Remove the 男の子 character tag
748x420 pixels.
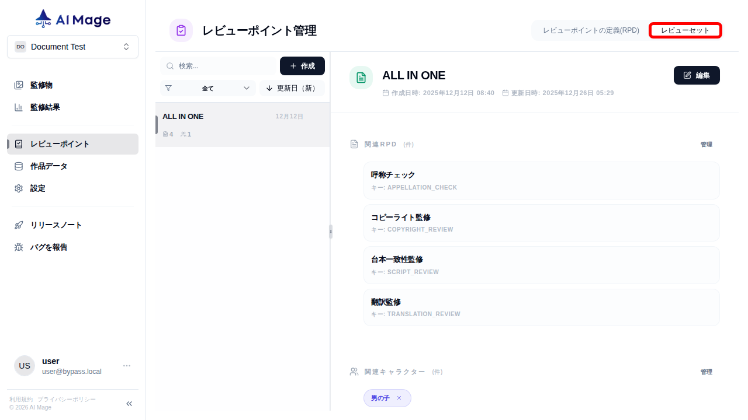[x=399, y=398]
